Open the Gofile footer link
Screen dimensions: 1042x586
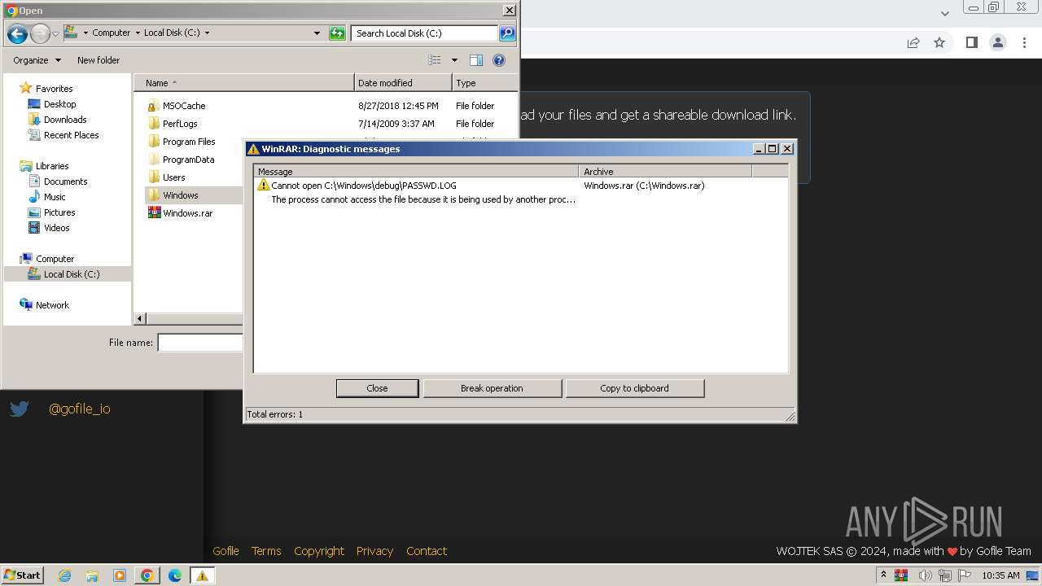click(225, 551)
